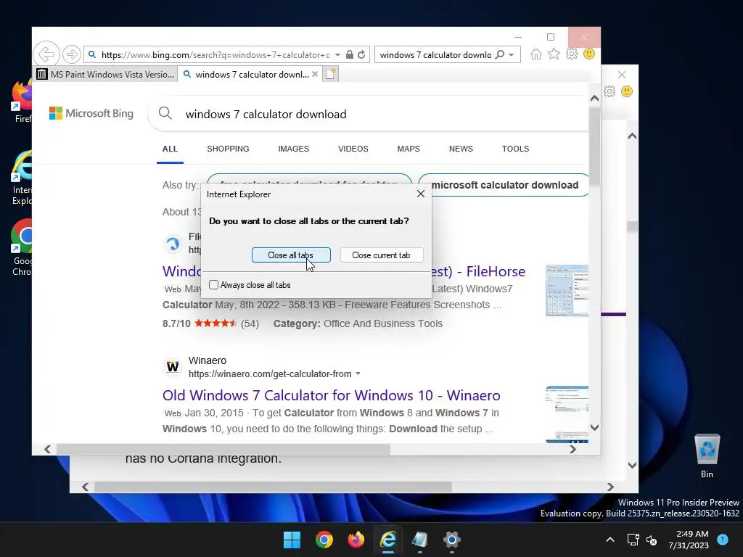The width and height of the screenshot is (743, 557).
Task: Click the Close all tabs button
Action: (291, 255)
